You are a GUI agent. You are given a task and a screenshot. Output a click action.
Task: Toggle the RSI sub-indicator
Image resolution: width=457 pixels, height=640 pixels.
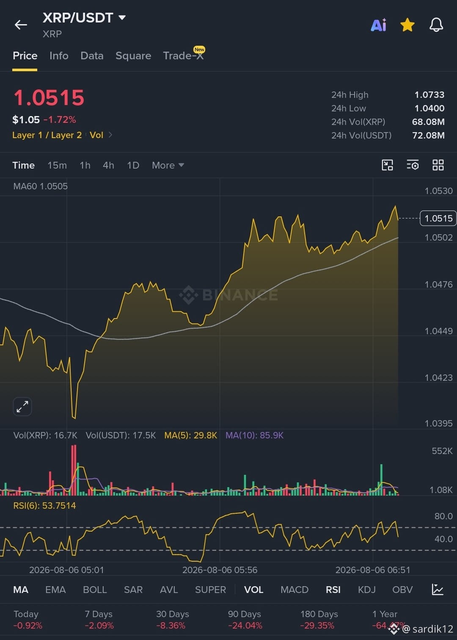tap(333, 590)
